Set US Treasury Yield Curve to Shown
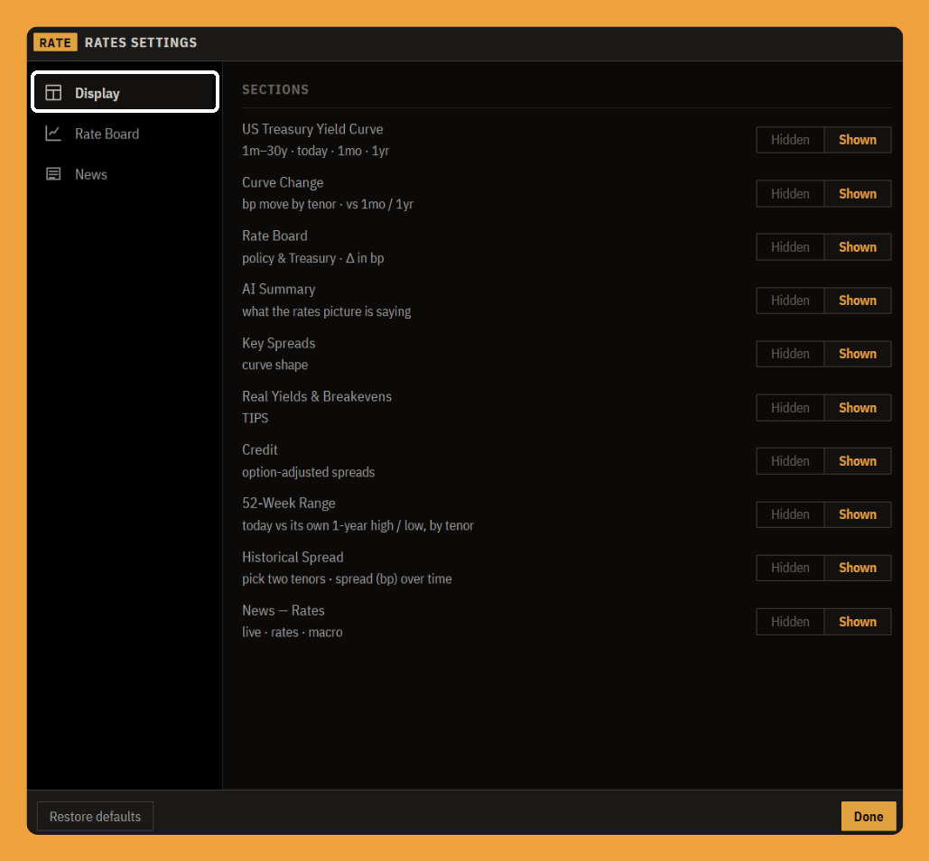Image resolution: width=929 pixels, height=861 pixels. 858,140
